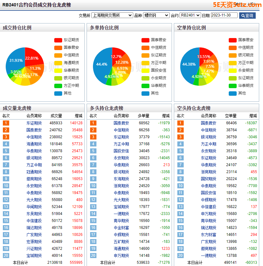263x266 pixels.
Task: Open 中信建投 link in 空头持仓龙虎榜 table
Action: (208, 207)
